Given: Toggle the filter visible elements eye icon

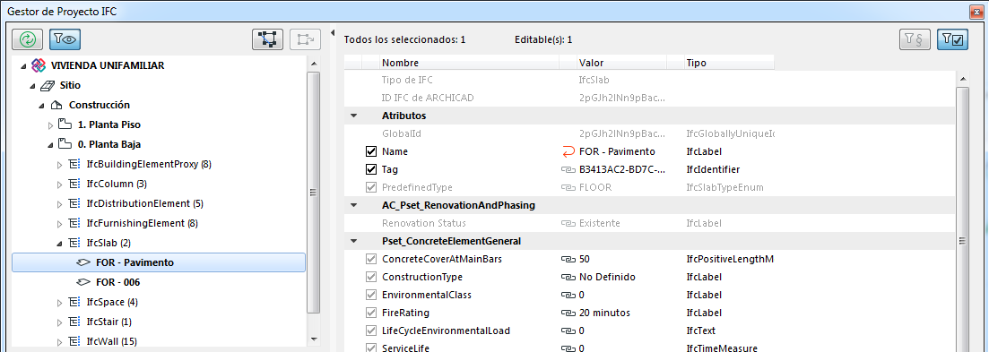Looking at the screenshot, I should [65, 39].
